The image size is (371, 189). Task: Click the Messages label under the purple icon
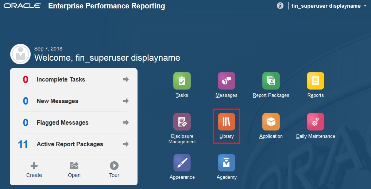[227, 95]
